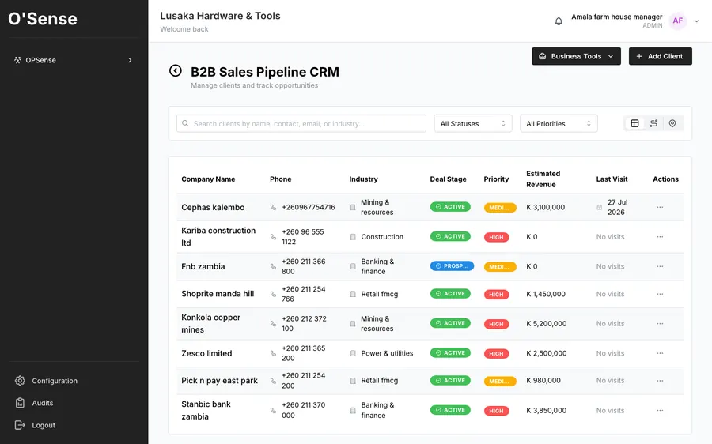Select company name Shoprite manda hill
712x444 pixels.
[x=218, y=293]
